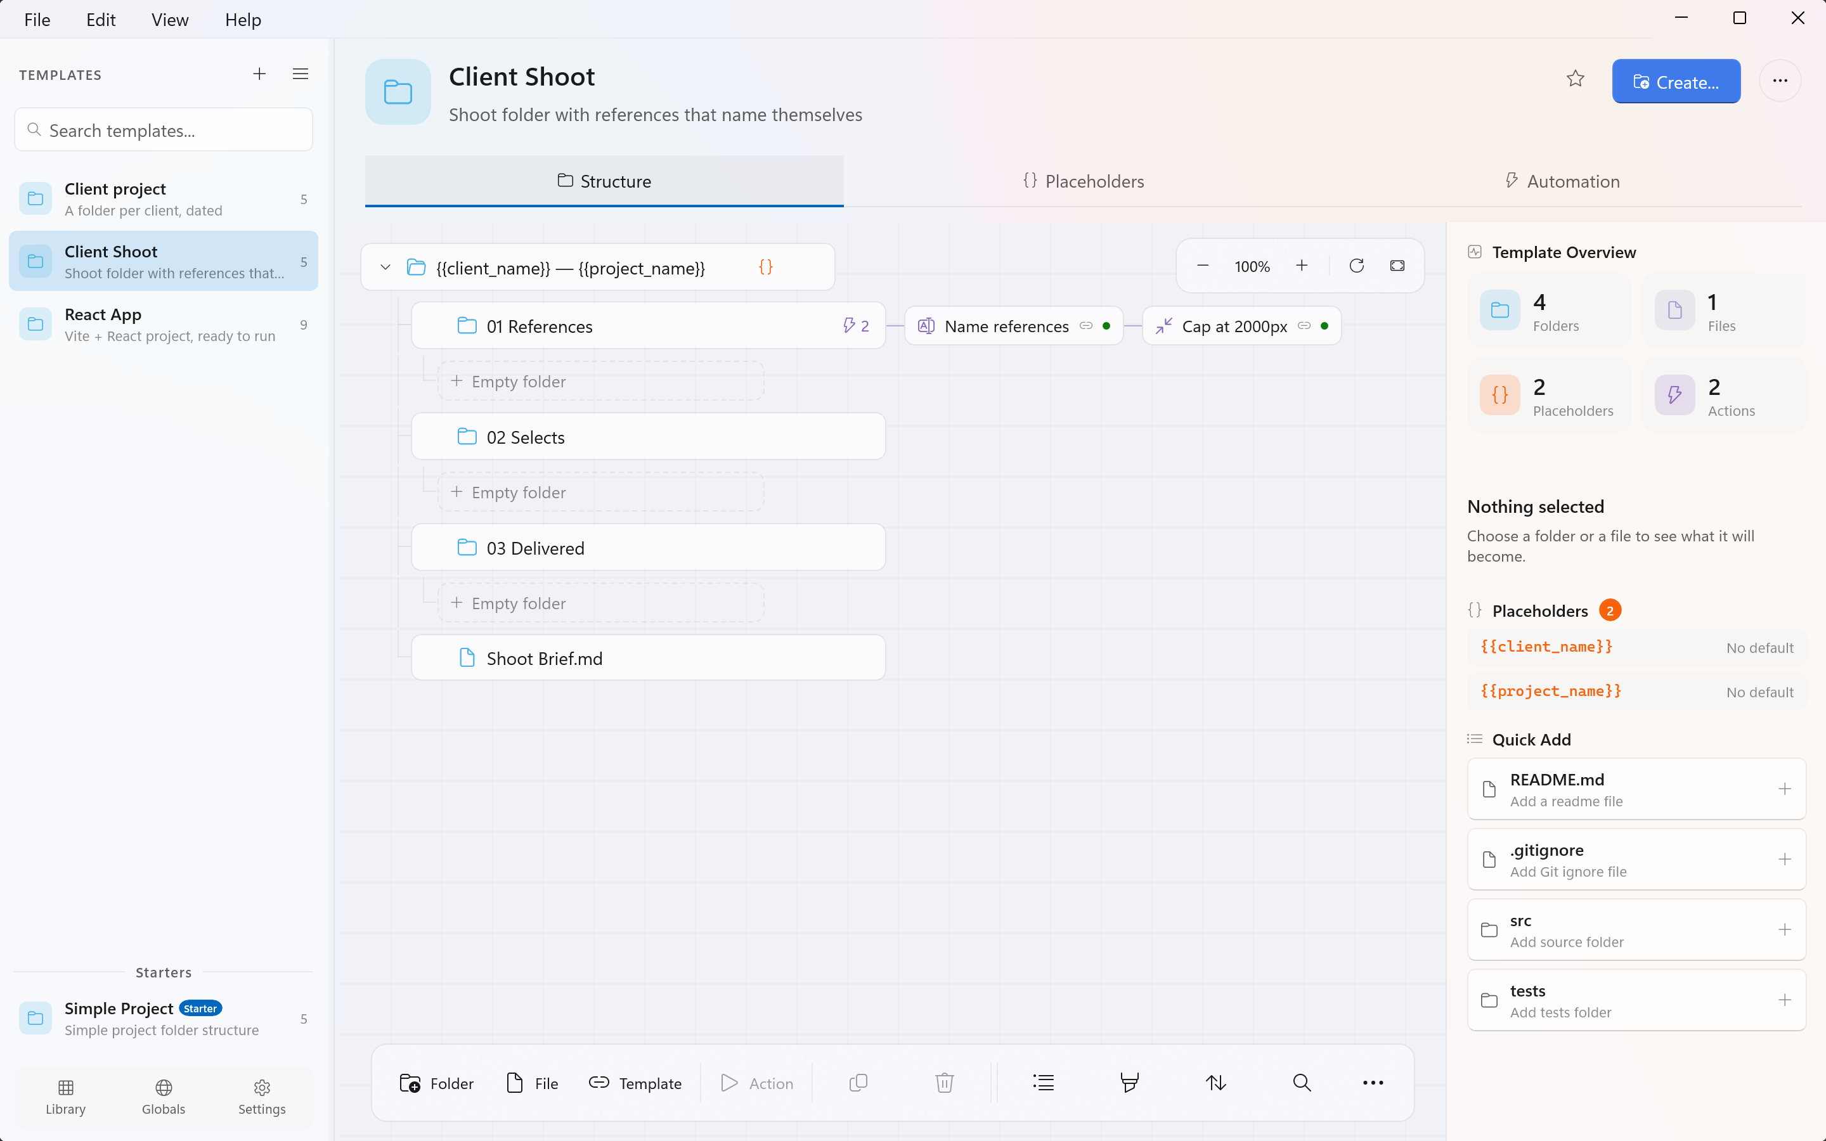Add a new template with plus icon

coord(259,74)
